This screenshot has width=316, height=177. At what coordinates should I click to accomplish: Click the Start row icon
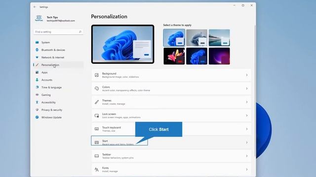click(x=97, y=142)
